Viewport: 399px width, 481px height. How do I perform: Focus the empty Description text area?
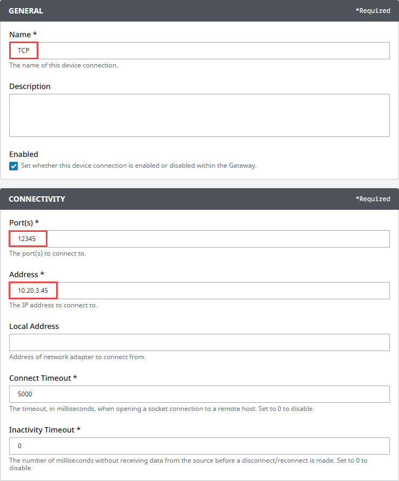pos(200,115)
